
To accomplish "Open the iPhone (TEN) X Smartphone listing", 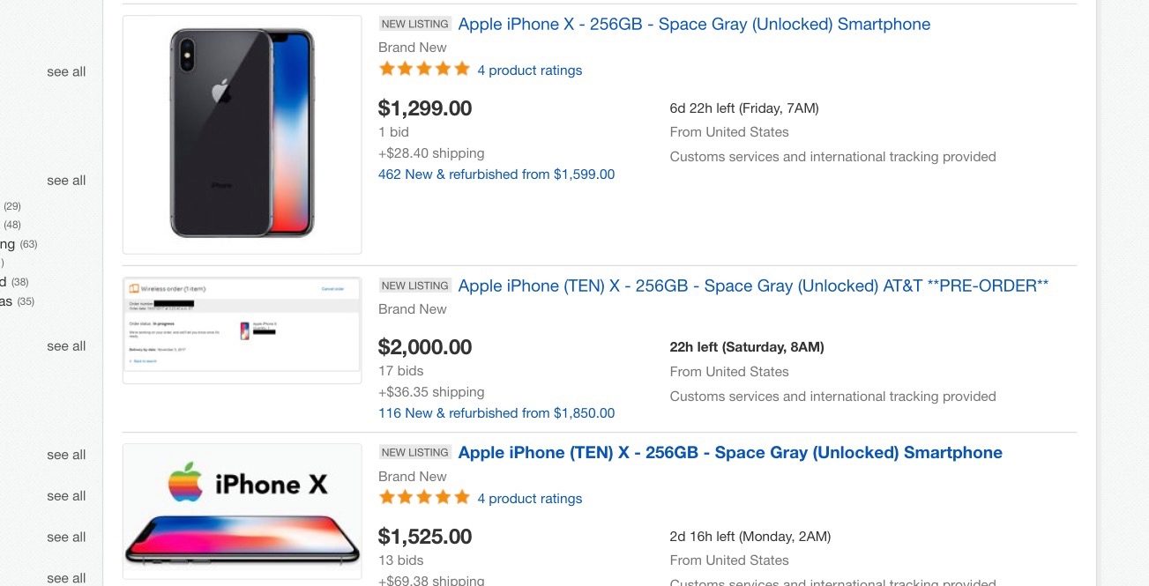I will pyautogui.click(x=729, y=452).
